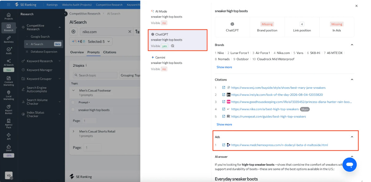Collapse the Brands section
371x182 pixels.
[352, 45]
